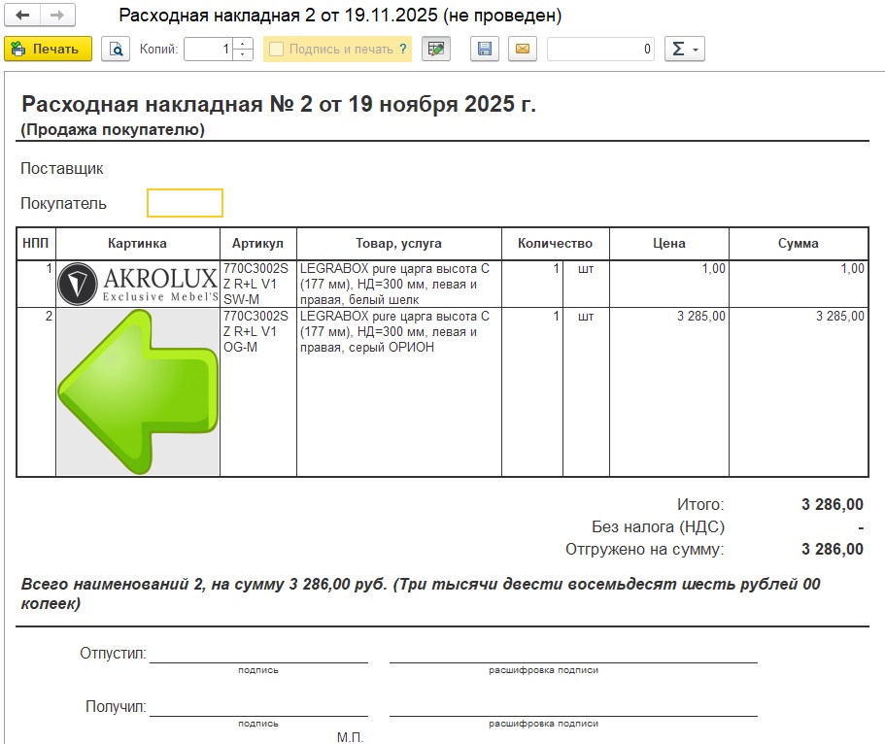Go forward with the right arrow button

point(57,16)
